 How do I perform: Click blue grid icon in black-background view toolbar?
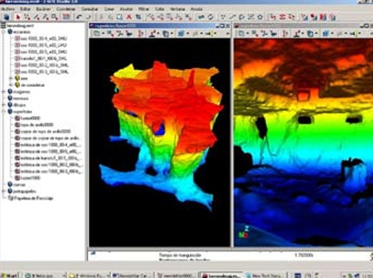(181, 33)
